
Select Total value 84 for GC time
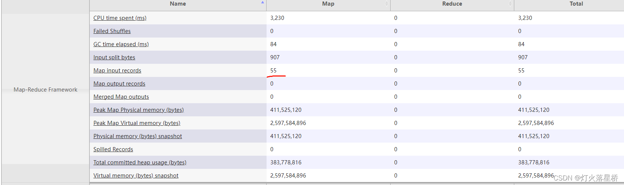521,44
